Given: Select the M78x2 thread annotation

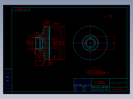Looking at the screenshot, I should [32, 43].
